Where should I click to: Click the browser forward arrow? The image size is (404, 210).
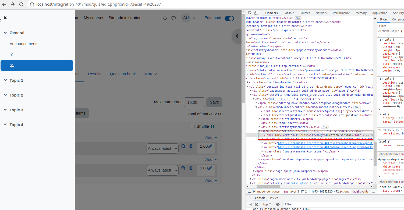[13, 4]
